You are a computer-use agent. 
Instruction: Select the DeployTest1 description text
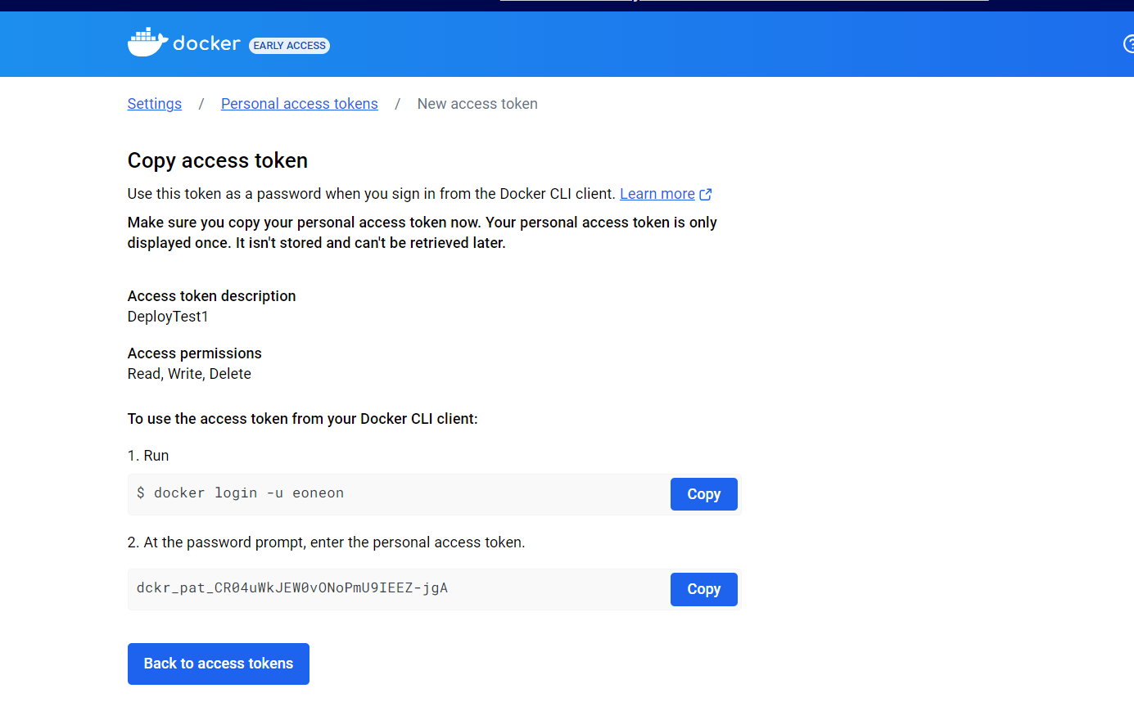coord(168,317)
